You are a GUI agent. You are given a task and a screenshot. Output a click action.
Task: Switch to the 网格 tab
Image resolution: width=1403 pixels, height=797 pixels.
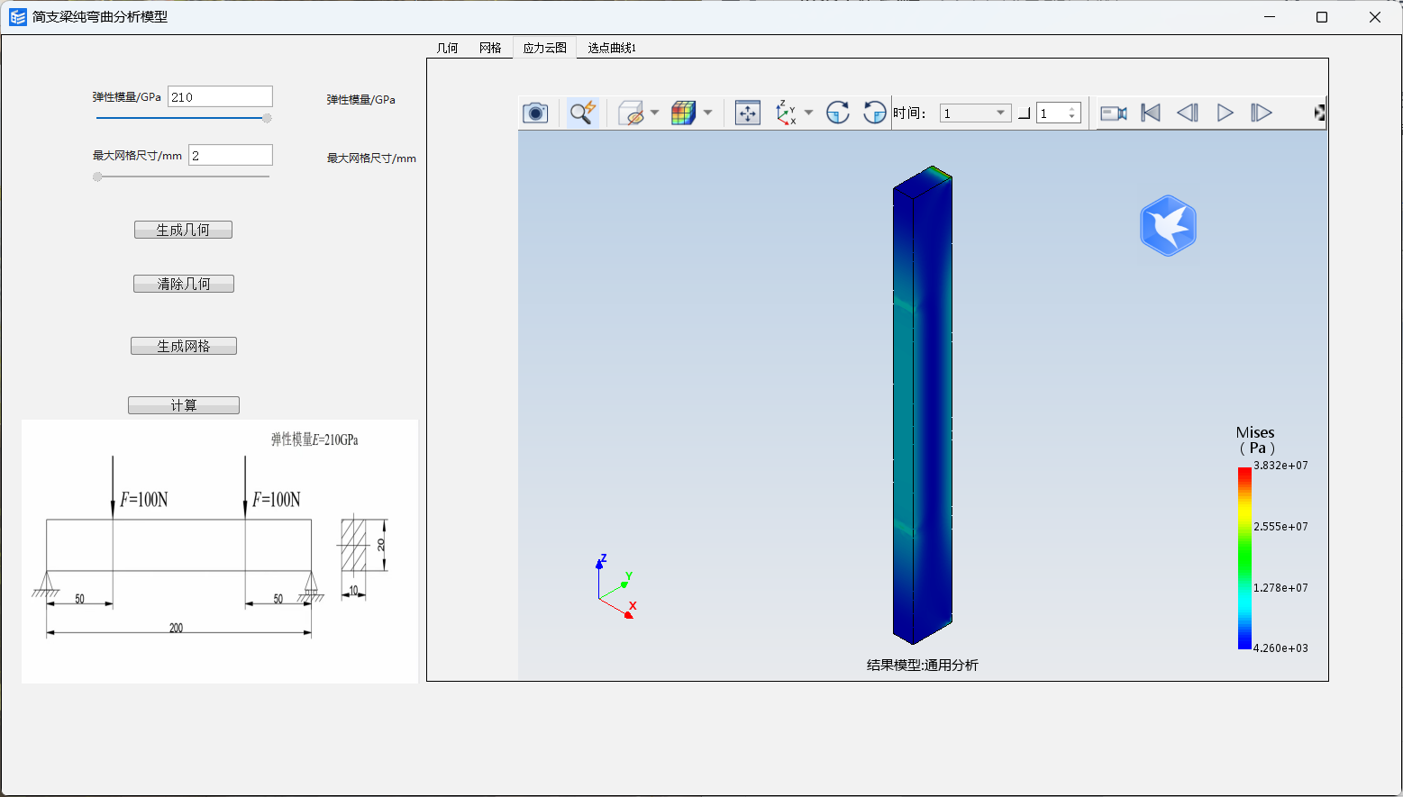pyautogui.click(x=490, y=48)
